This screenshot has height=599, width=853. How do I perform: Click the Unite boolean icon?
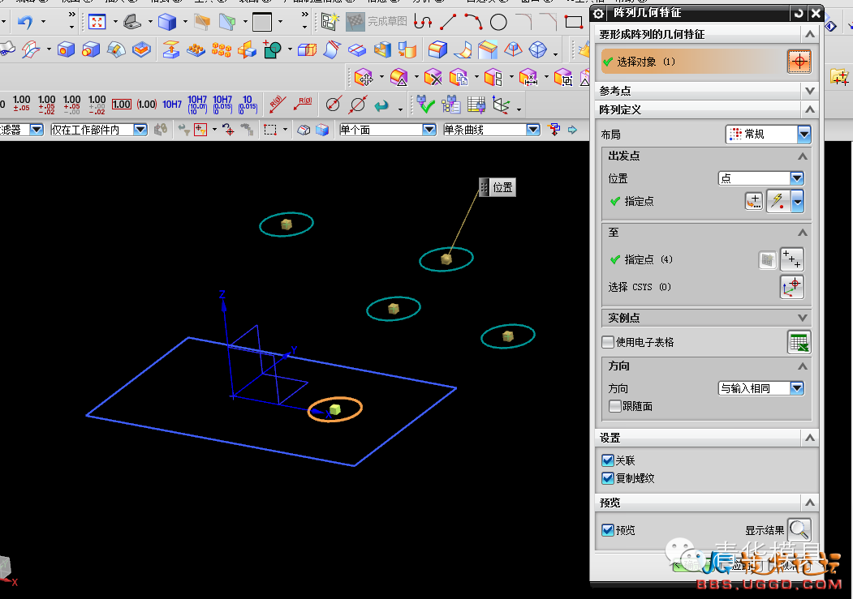[x=272, y=50]
